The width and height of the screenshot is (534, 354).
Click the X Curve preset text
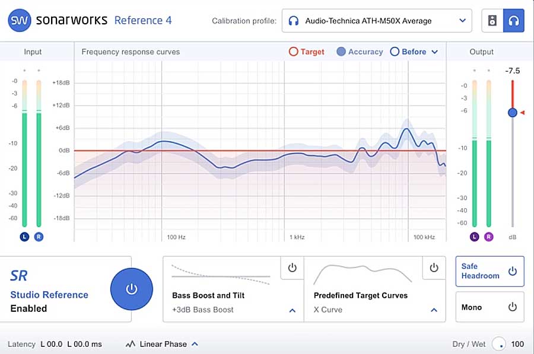(x=328, y=310)
